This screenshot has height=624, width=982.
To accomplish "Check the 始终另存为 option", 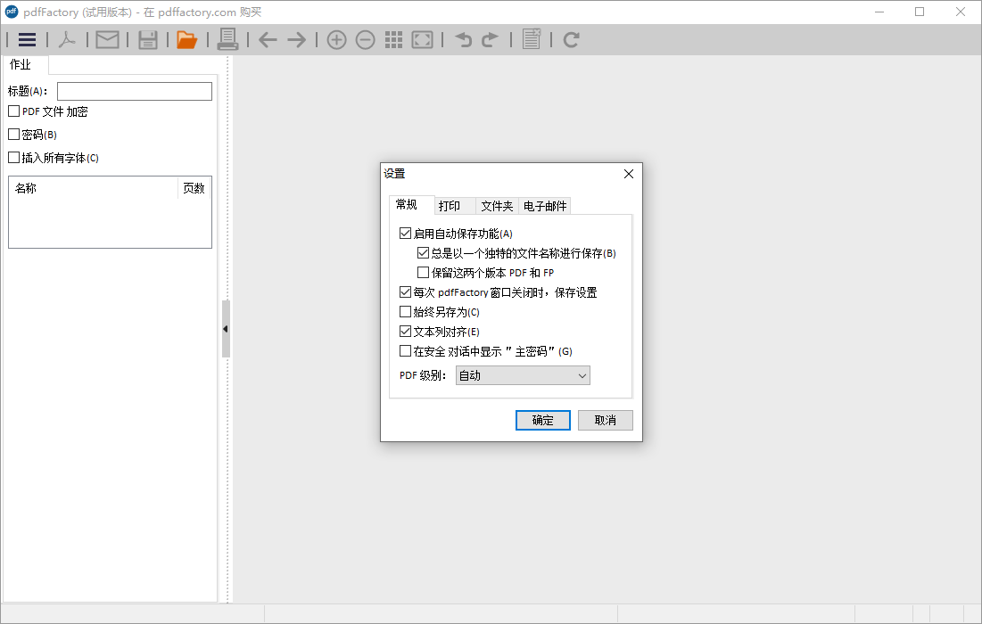I will click(x=406, y=311).
